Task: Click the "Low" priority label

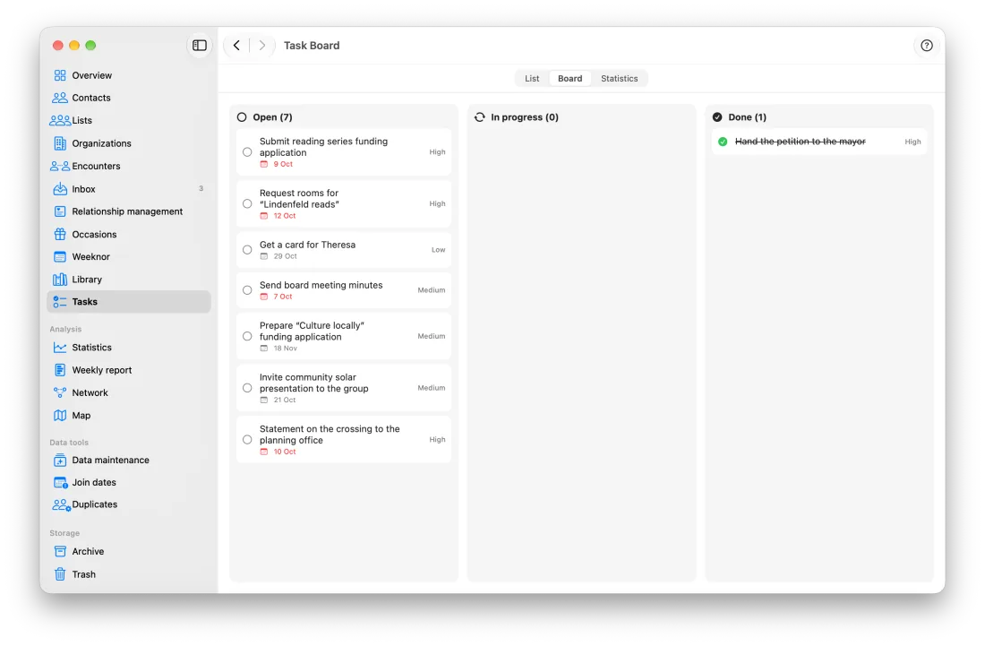Action: tap(439, 249)
